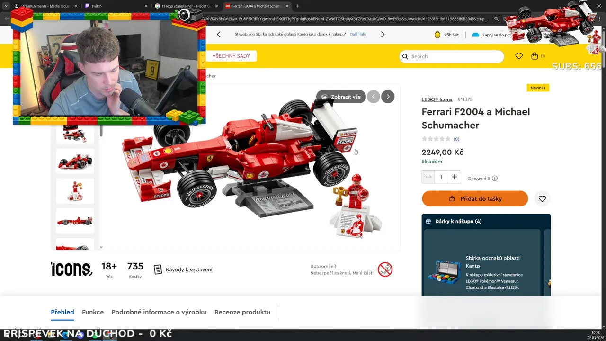Screen dimensions: 606x341
Task: Switch to StreamElements Media request tab
Action: click(45, 6)
